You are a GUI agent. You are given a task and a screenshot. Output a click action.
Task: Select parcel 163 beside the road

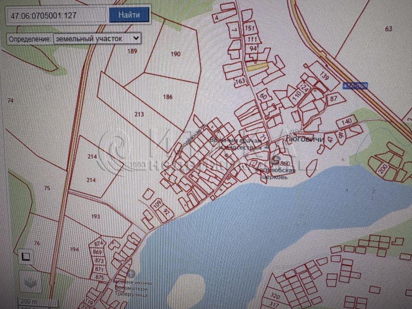240,82
